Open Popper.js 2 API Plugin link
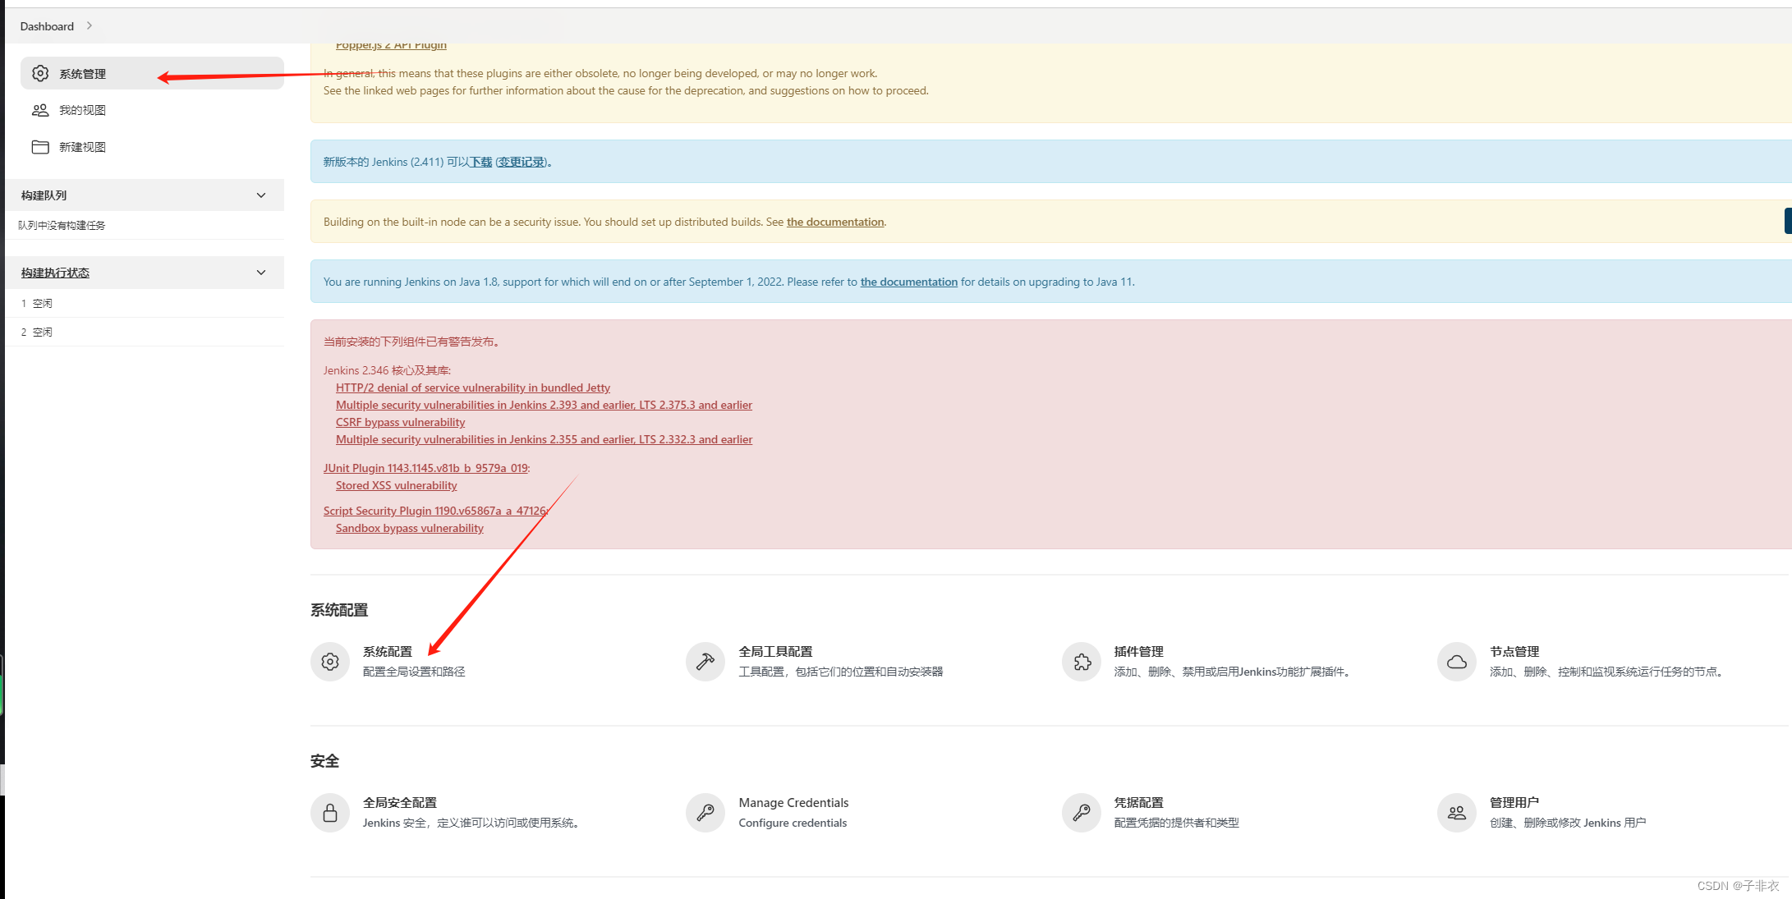The width and height of the screenshot is (1792, 899). [x=391, y=45]
